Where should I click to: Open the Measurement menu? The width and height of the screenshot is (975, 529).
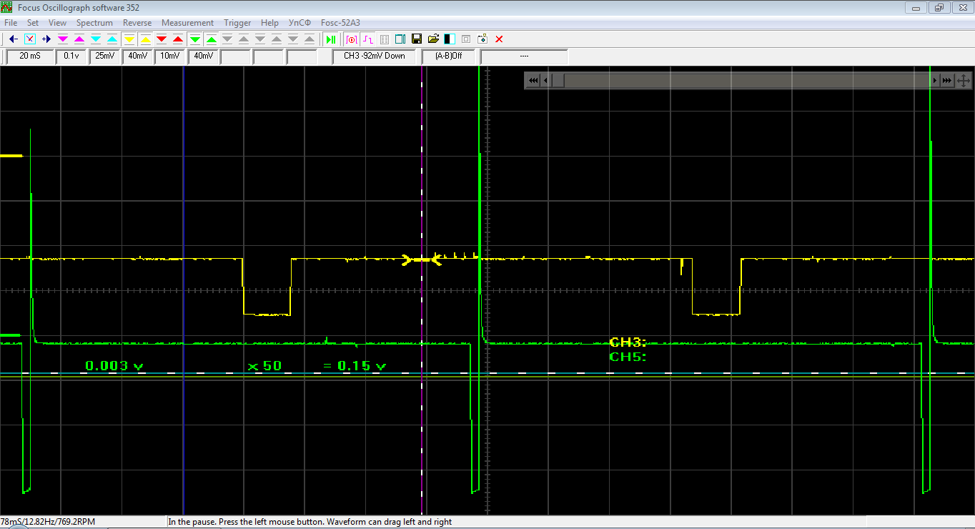coord(187,23)
